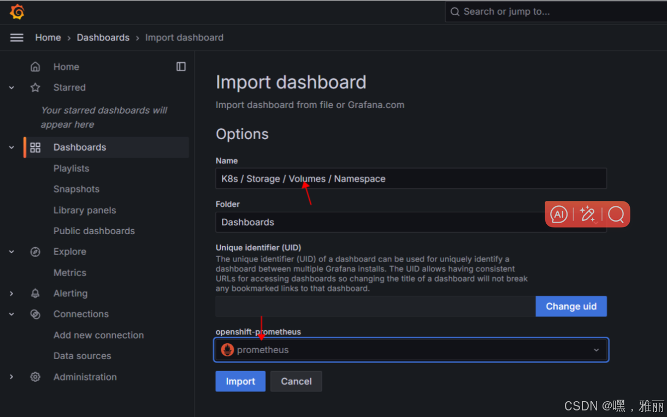Click the Connections icon in sidebar
The image size is (667, 417).
(x=36, y=314)
